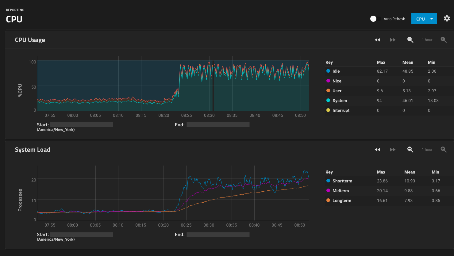This screenshot has height=256, width=454.
Task: Click Longterm max value 16.61
Action: [382, 201]
